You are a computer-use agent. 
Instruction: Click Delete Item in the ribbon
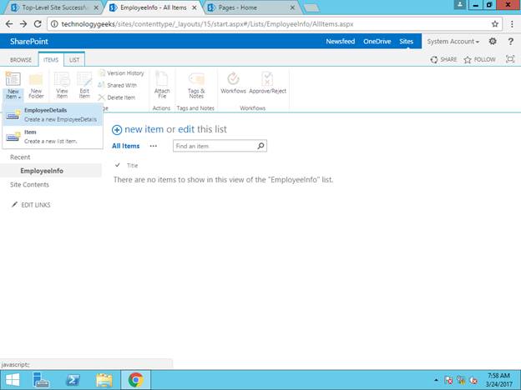117,97
